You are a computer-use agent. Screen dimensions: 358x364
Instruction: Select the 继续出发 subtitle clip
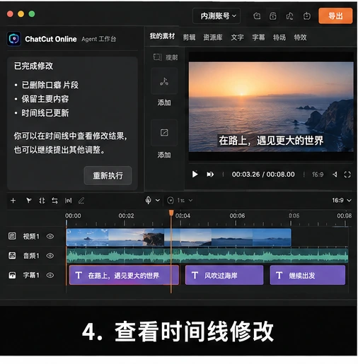308,275
